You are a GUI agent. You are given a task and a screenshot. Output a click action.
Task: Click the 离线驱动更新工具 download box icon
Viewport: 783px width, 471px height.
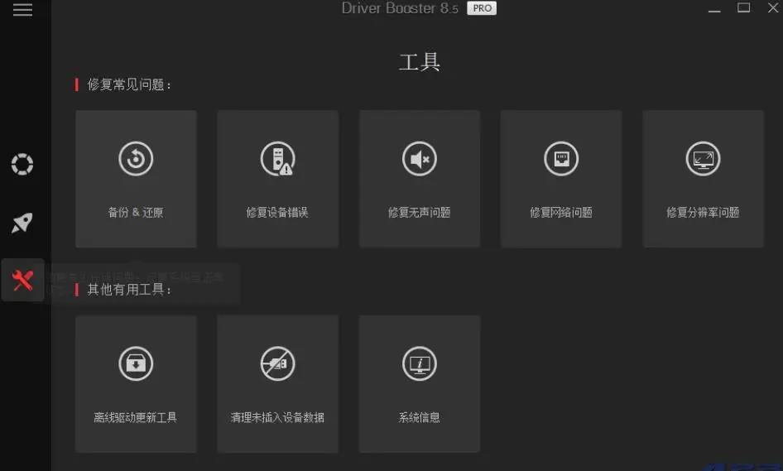point(136,363)
